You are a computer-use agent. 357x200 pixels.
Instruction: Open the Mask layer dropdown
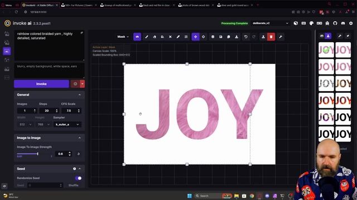pos(123,37)
